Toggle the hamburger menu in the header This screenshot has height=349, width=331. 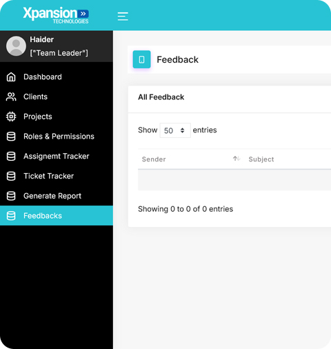click(123, 17)
